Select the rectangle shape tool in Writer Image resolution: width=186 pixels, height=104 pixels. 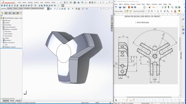[x=137, y=100]
